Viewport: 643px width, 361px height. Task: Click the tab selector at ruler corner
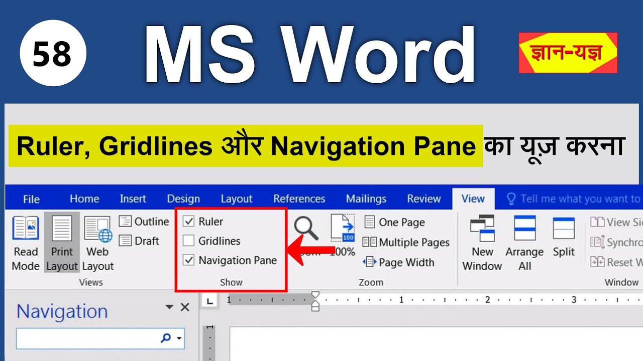[x=209, y=301]
